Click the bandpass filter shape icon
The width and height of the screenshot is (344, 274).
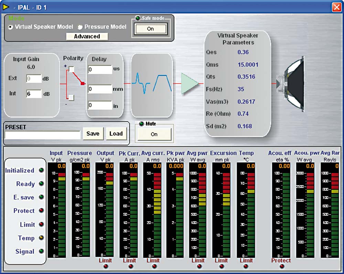162,83
